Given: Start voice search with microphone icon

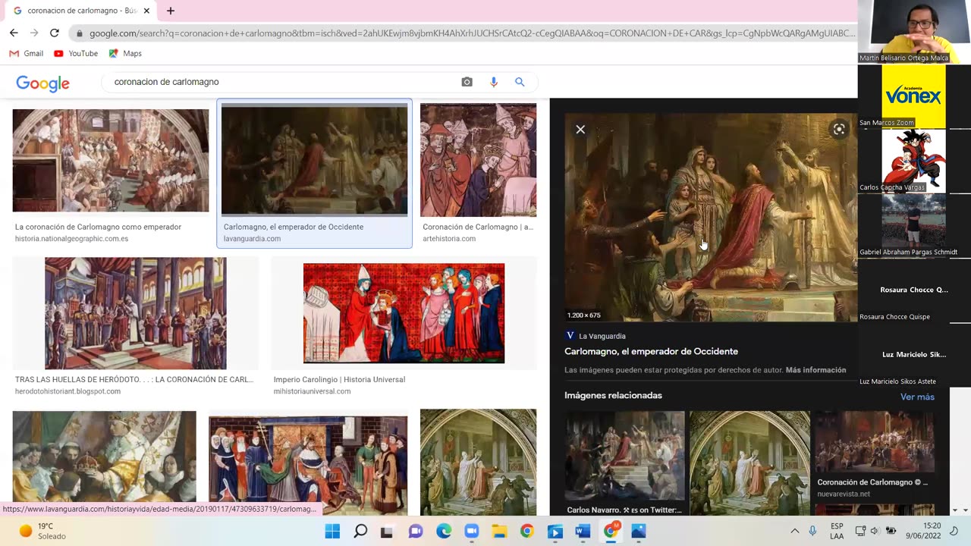Looking at the screenshot, I should pos(494,82).
